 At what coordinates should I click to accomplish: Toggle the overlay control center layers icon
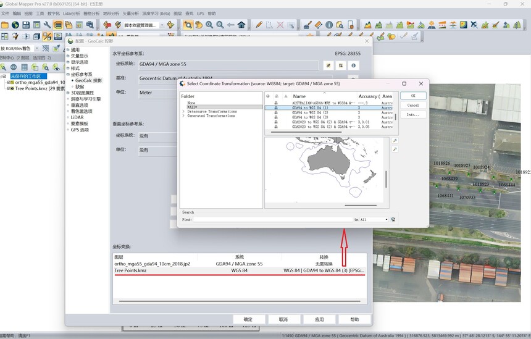point(58,25)
